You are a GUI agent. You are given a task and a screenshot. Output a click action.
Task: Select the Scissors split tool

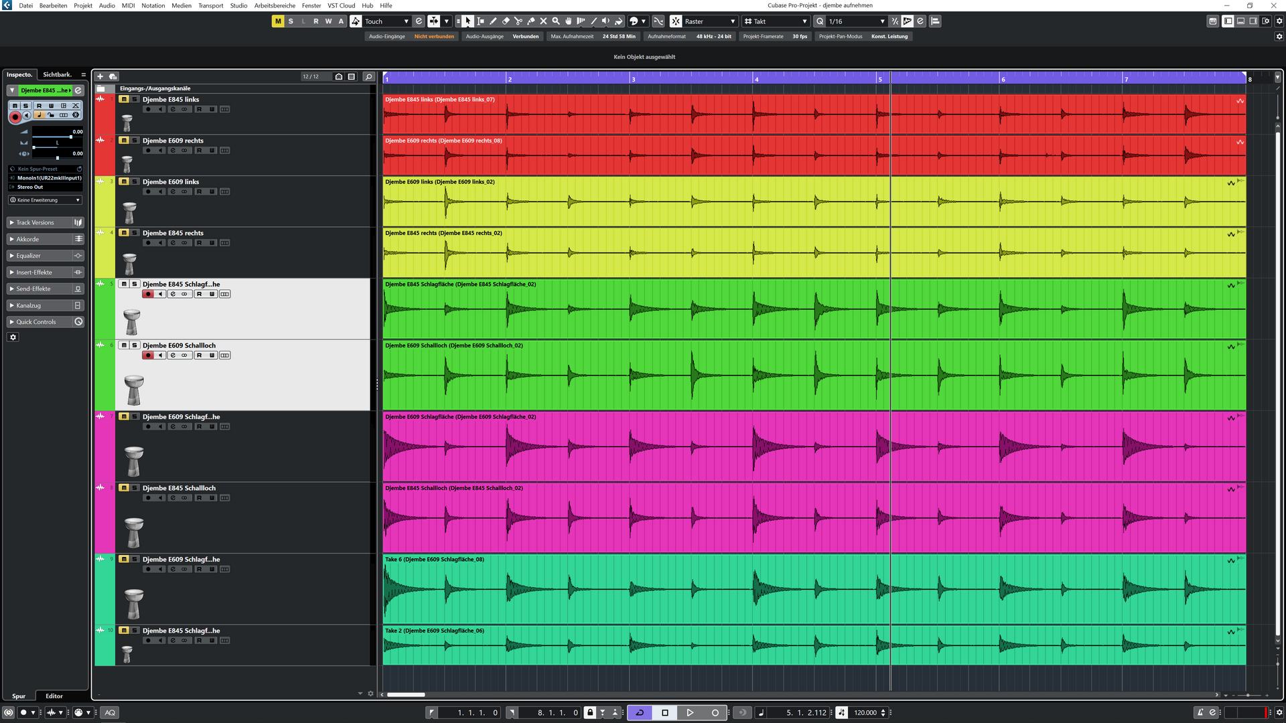coord(518,21)
